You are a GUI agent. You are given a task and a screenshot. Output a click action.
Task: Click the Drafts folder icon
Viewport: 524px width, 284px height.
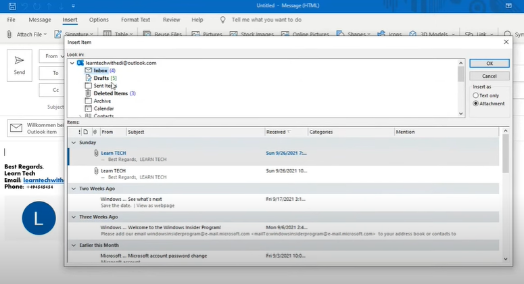click(88, 78)
